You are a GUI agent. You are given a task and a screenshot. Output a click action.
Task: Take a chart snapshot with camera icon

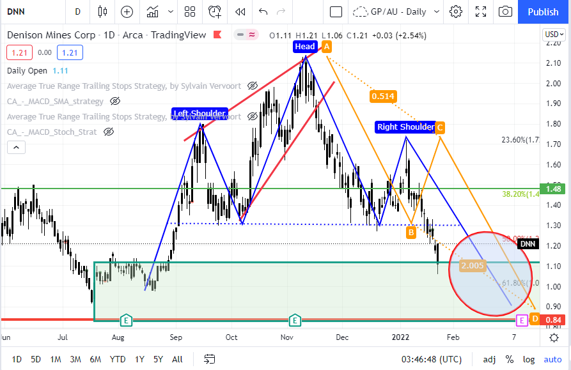click(x=505, y=12)
